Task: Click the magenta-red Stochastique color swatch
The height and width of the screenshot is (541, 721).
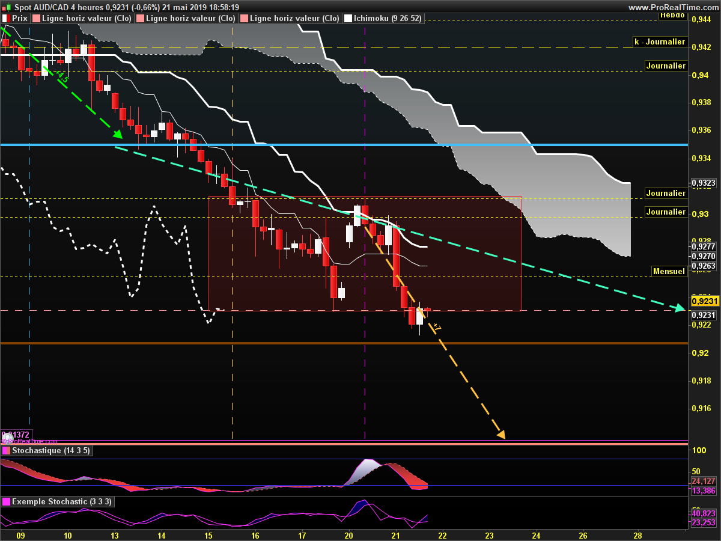Action: (x=6, y=451)
